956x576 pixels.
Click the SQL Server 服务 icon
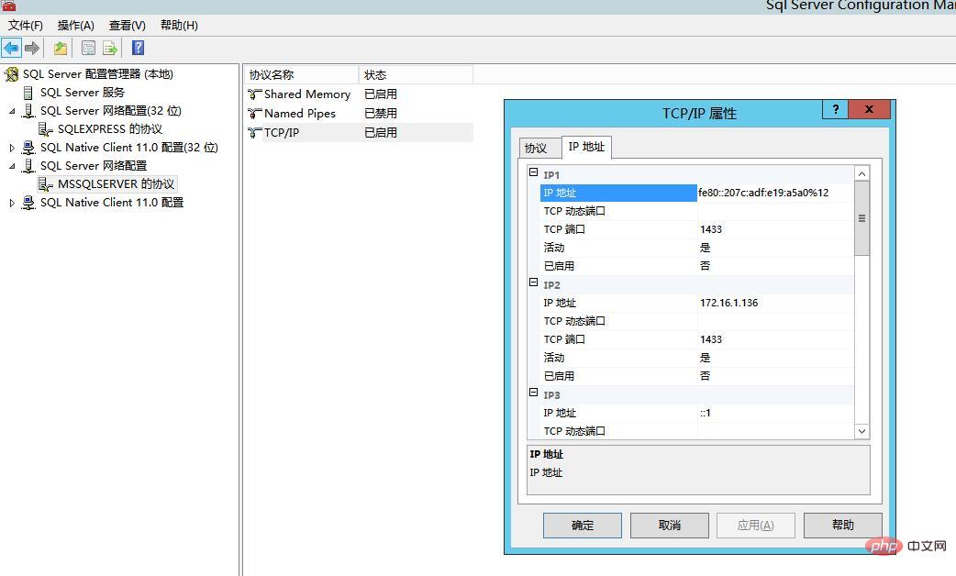(x=28, y=93)
